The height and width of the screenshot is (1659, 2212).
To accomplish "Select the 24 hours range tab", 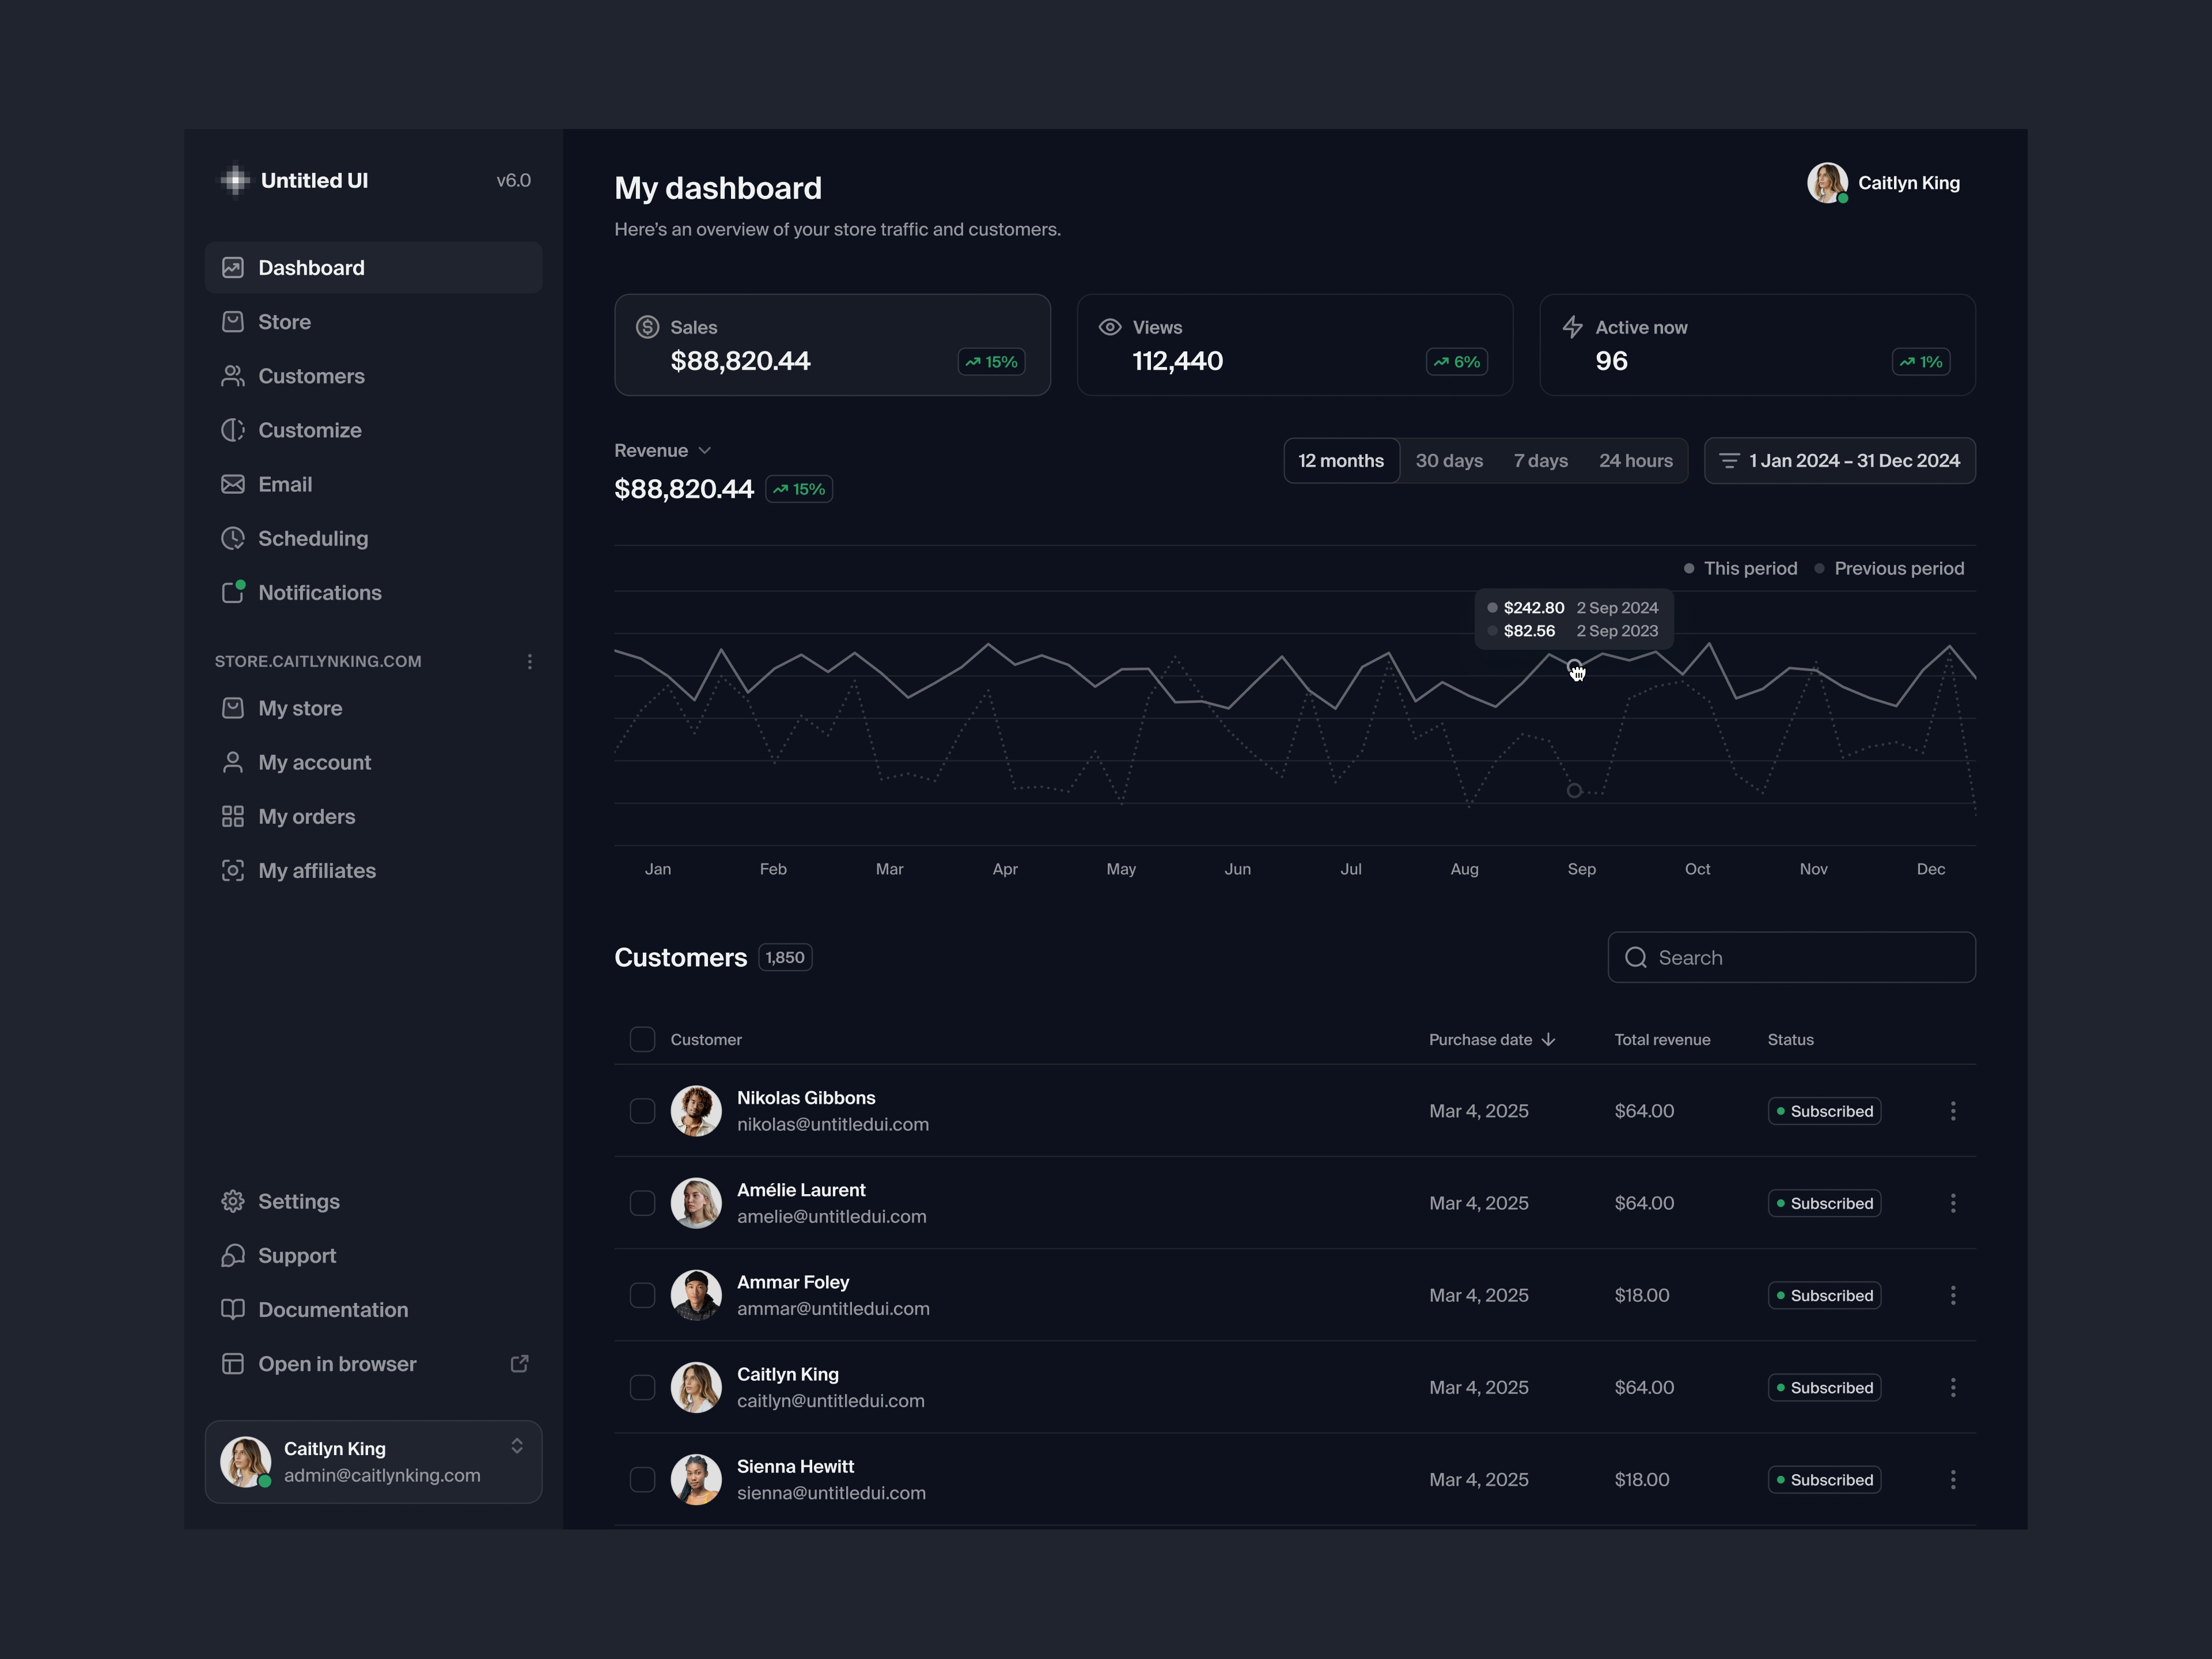I will coord(1635,460).
